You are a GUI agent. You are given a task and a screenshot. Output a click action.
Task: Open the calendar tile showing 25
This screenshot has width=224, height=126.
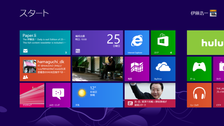(97, 43)
